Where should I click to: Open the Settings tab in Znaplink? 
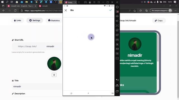[35, 20]
